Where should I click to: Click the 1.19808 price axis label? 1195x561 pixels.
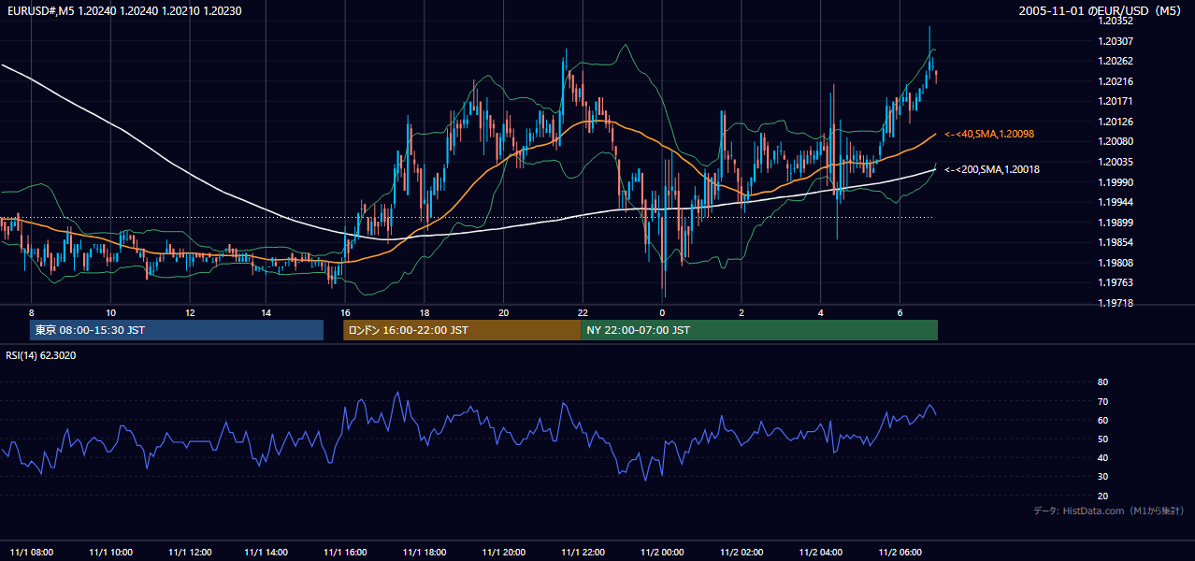pyautogui.click(x=1116, y=263)
